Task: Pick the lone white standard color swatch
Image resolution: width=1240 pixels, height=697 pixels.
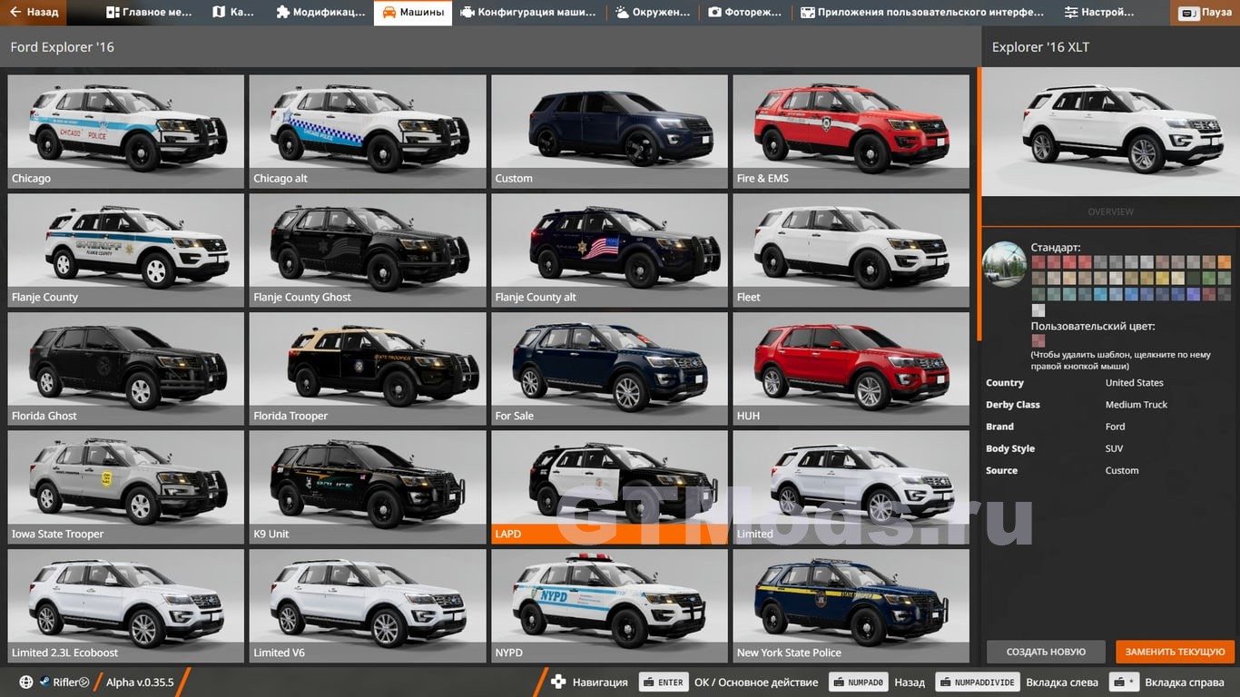Action: coord(1038,310)
